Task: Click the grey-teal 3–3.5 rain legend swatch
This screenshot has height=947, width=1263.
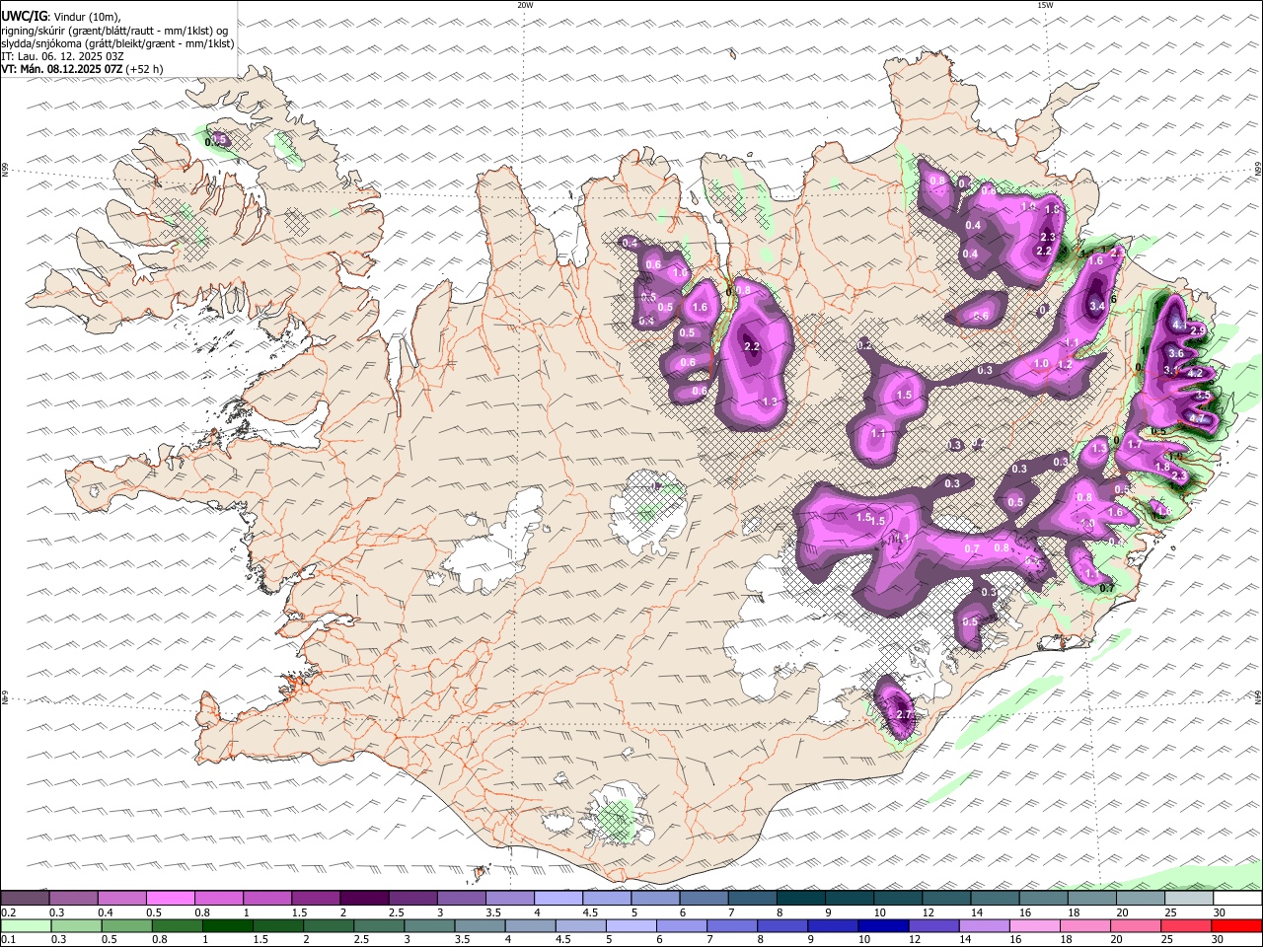Action: (428, 925)
